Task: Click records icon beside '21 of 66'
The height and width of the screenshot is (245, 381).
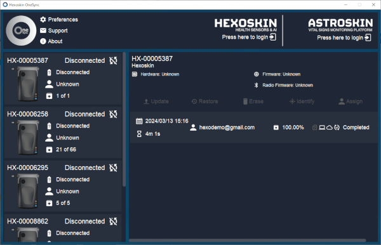Action: [50, 150]
